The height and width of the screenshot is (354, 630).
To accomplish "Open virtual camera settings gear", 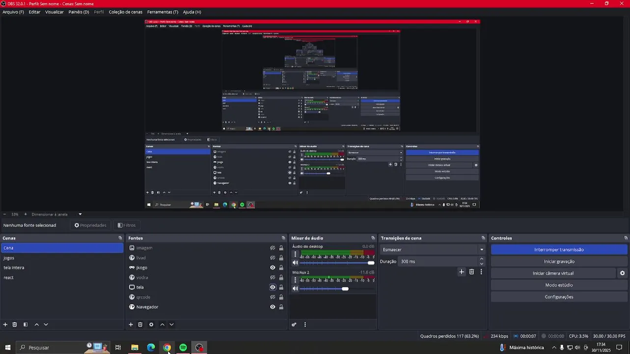I will 622,273.
